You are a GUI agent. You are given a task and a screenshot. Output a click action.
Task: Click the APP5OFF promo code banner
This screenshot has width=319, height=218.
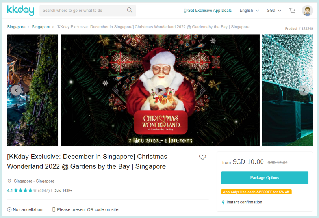coord(256,192)
